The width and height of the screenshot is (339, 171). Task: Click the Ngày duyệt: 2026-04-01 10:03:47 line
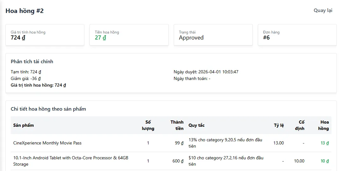tap(206, 72)
